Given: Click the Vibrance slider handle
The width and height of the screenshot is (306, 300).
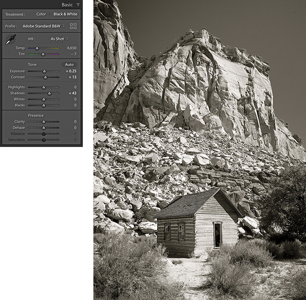Looking at the screenshot, I should (x=44, y=134).
